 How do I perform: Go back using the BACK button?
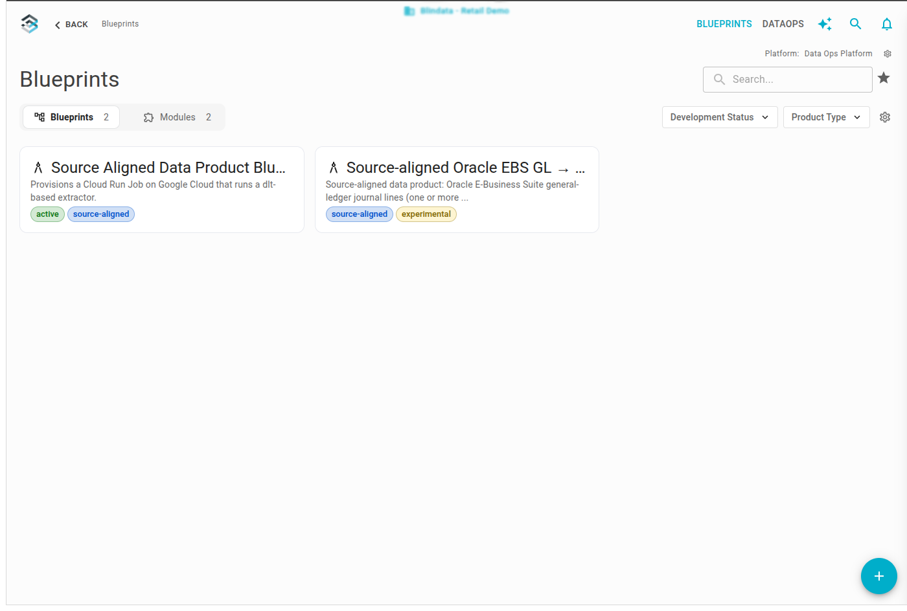[71, 25]
